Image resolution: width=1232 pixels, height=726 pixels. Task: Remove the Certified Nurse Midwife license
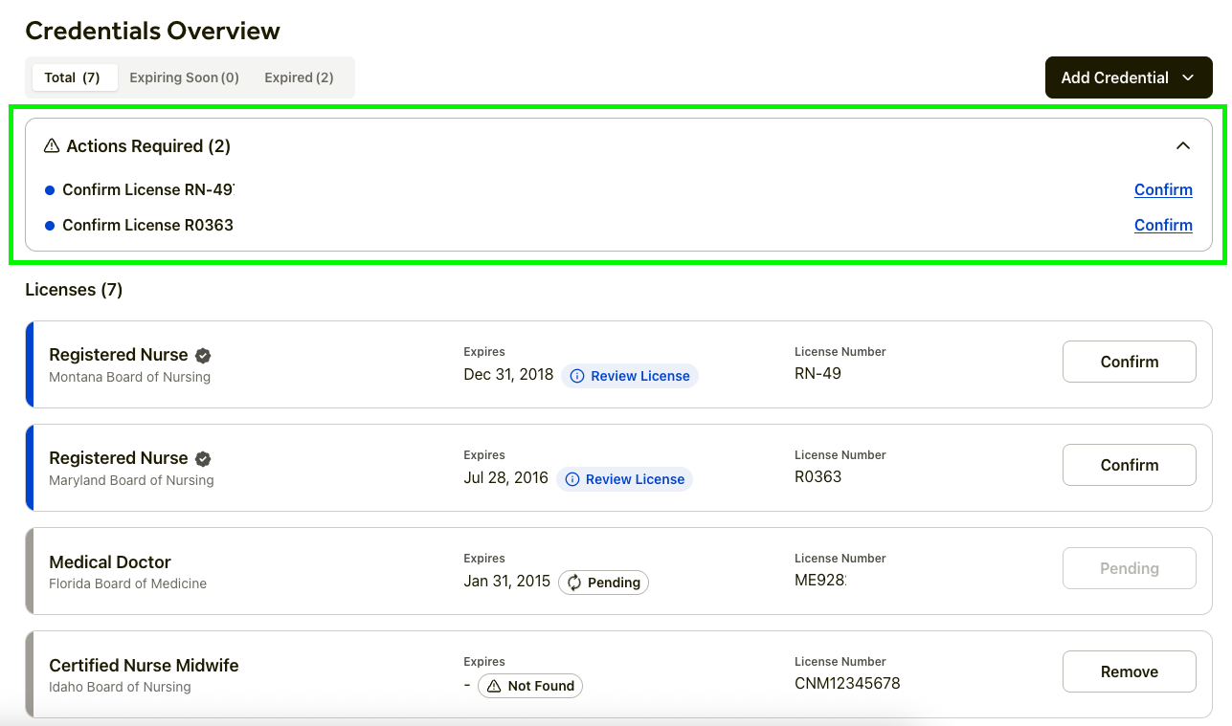[x=1129, y=671]
